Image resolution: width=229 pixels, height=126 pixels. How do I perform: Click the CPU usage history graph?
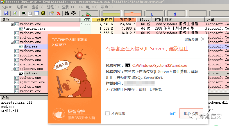(90, 13)
